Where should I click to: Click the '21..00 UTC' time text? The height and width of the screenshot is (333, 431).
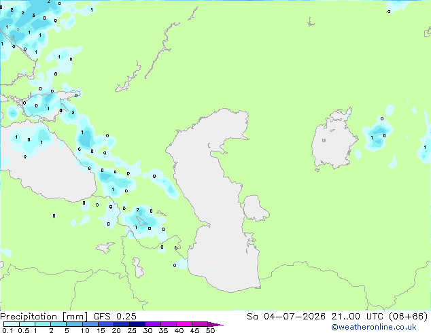point(357,317)
